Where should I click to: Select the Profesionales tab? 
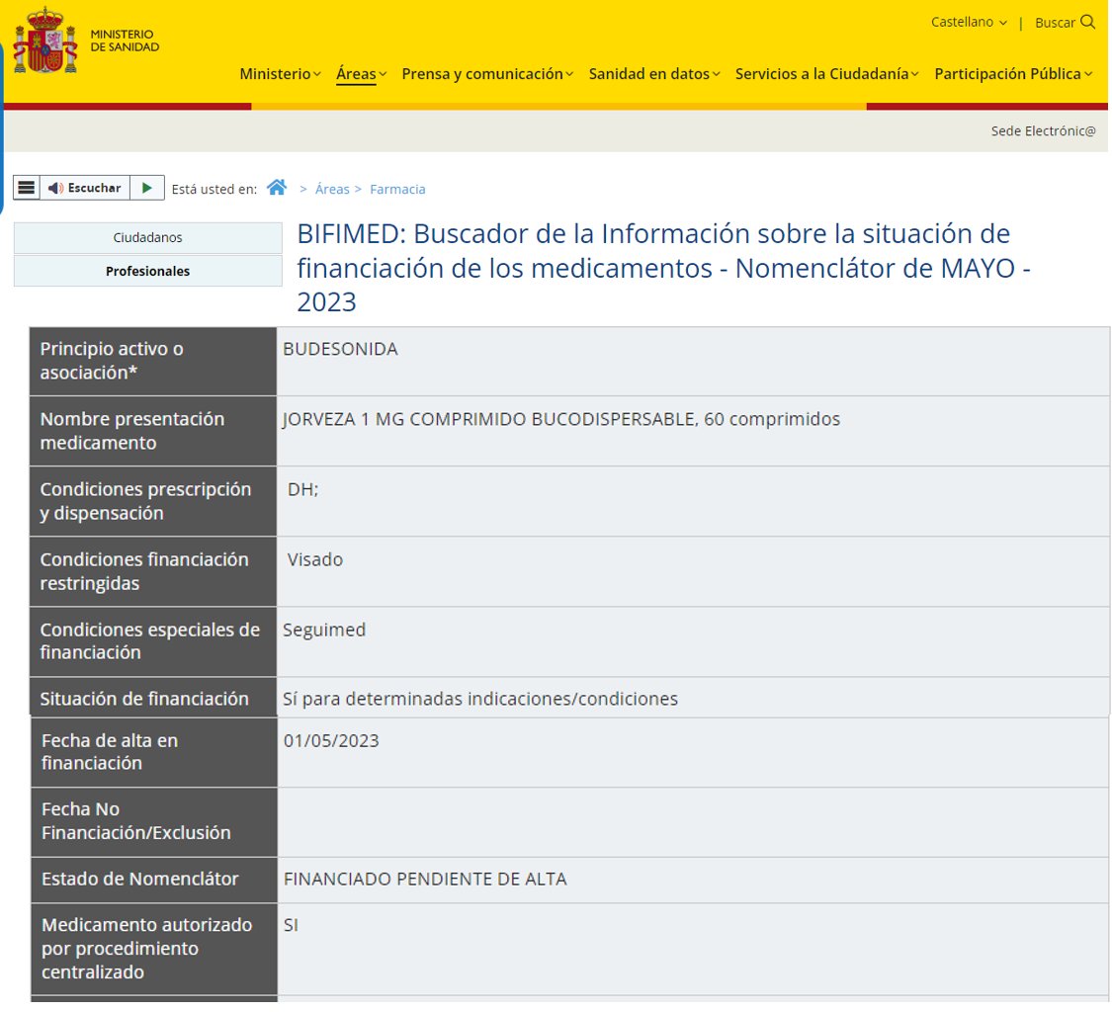147,271
